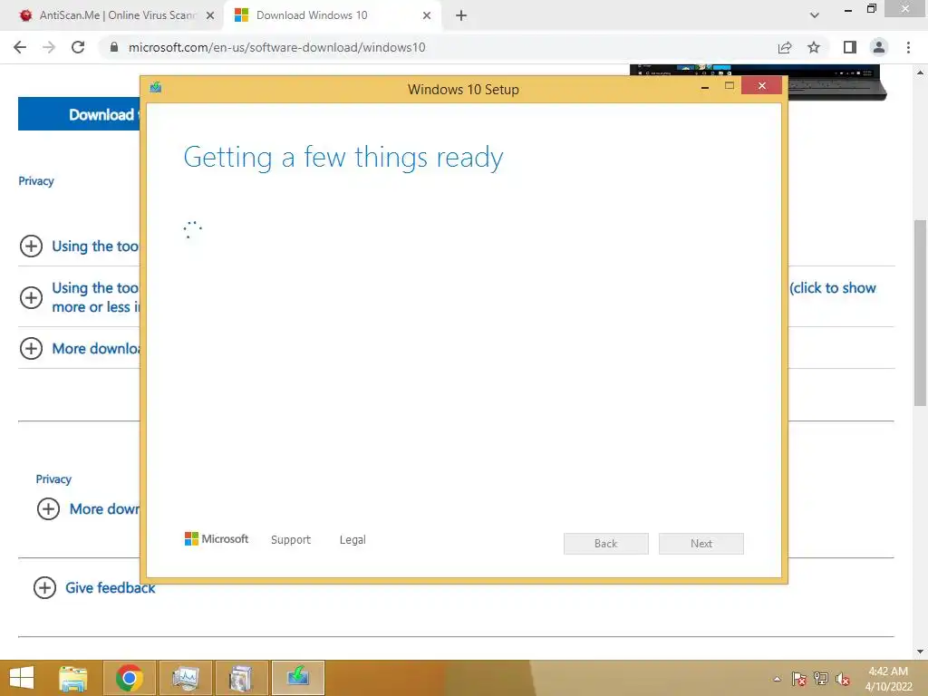Open Chrome profile avatar menu
Viewport: 928px width, 696px height.
(x=879, y=47)
